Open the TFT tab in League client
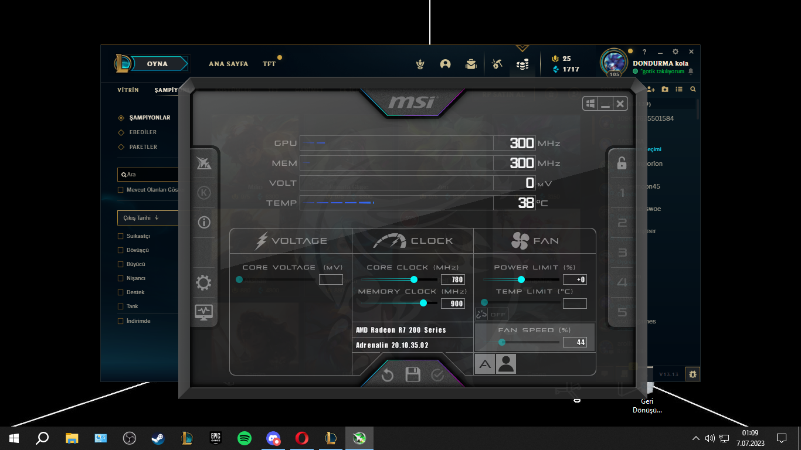801x450 pixels. click(x=269, y=64)
